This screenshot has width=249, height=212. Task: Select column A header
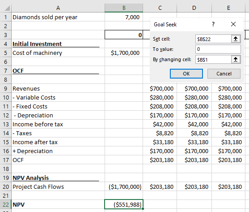58,8
